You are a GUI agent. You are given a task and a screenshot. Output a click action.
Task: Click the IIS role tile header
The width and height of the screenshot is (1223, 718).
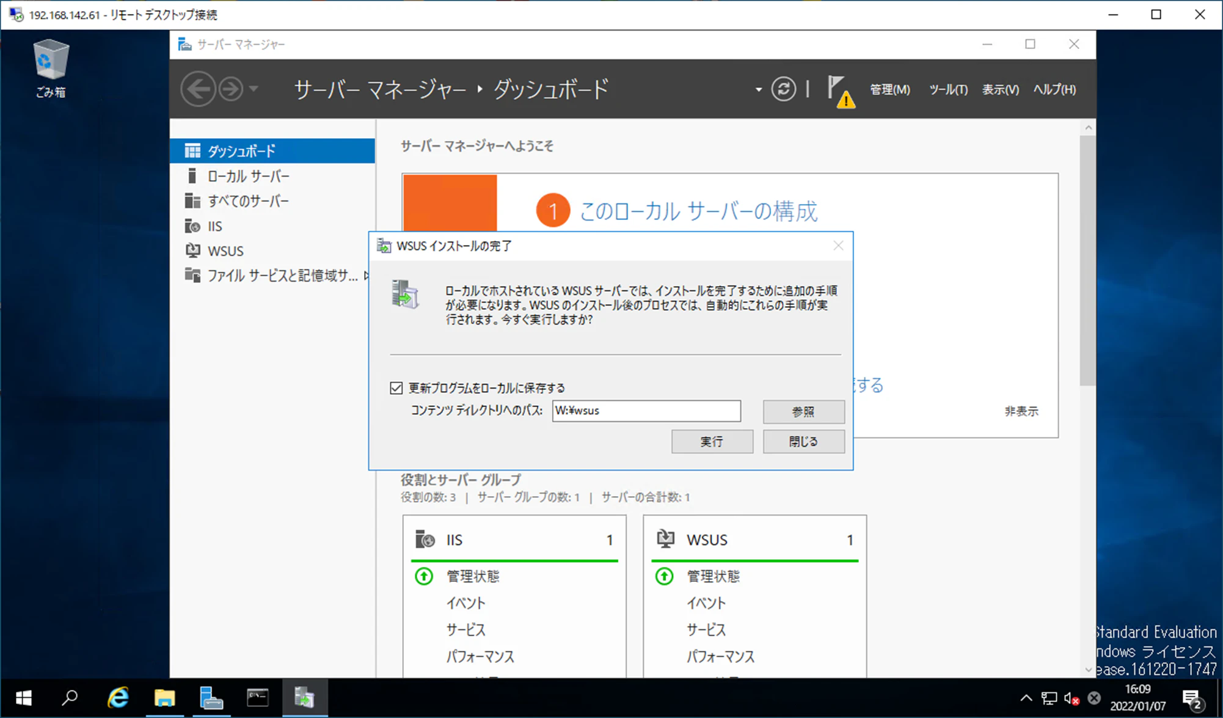tap(514, 540)
